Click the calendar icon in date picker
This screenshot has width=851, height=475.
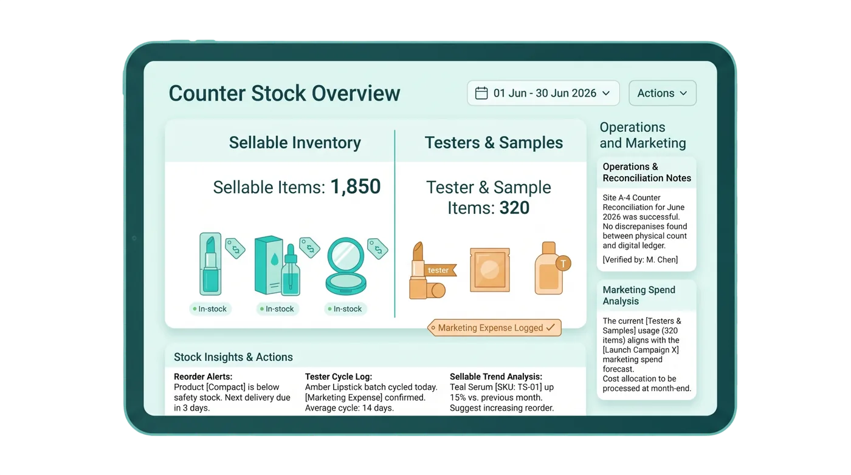[x=481, y=93]
